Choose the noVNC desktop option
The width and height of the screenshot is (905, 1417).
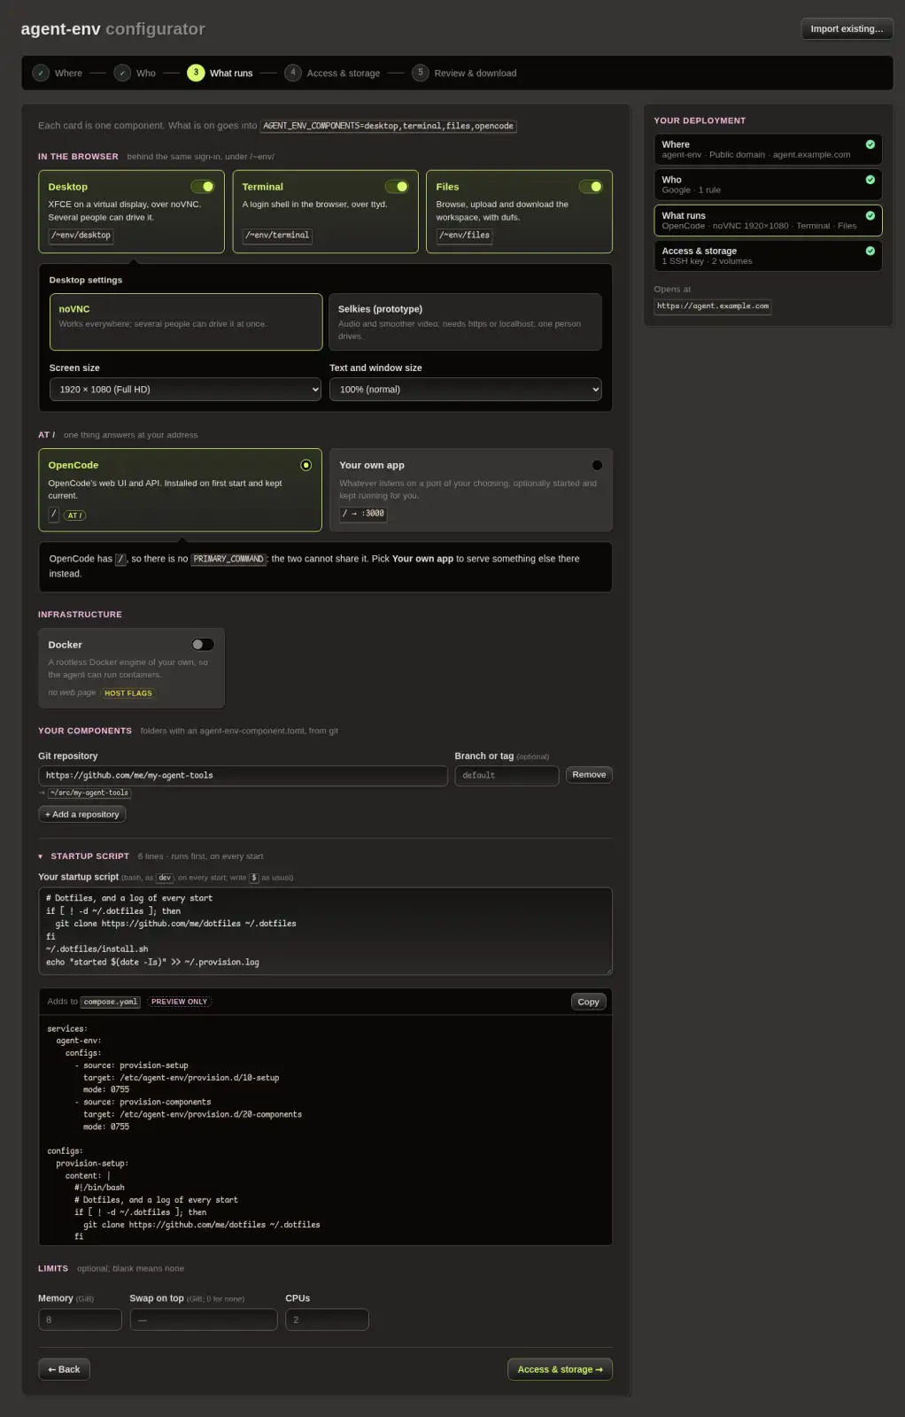pos(186,322)
